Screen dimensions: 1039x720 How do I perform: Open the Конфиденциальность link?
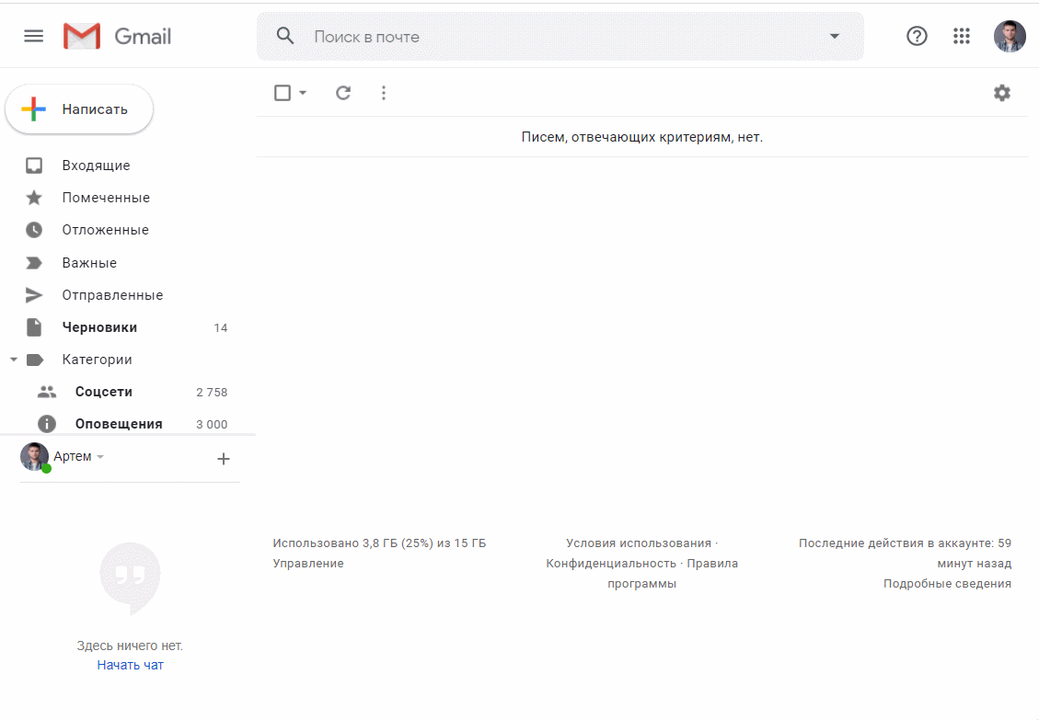coord(611,563)
